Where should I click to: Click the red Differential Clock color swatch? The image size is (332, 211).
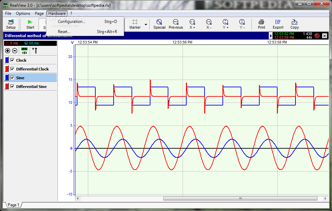(7, 69)
